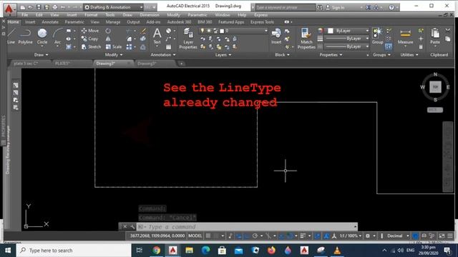Screen dimensions: 458x257
Task: Open the layer name dropdown list
Action: [233, 31]
